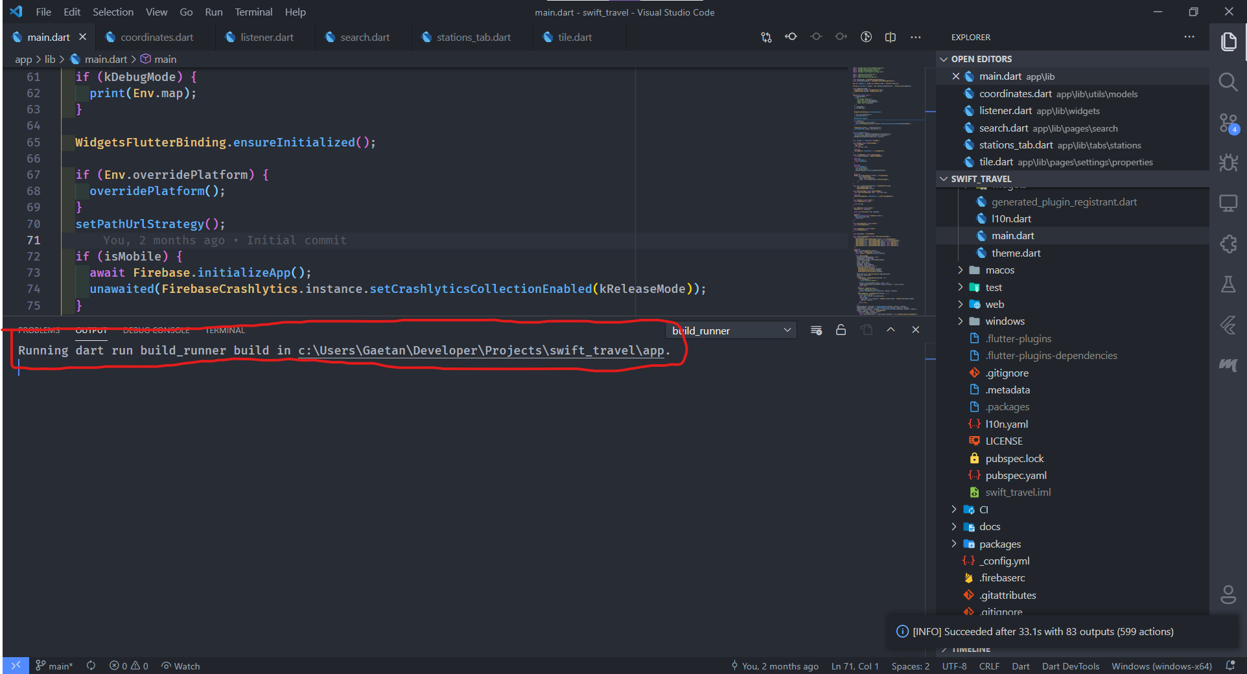Click the main* branch indicator in status bar
The height and width of the screenshot is (674, 1247).
(54, 666)
